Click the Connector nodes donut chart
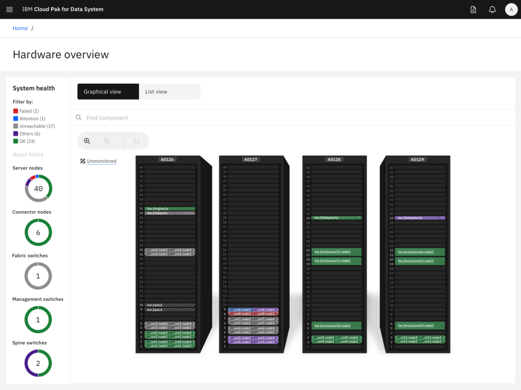This screenshot has width=521, height=390. coord(38,232)
